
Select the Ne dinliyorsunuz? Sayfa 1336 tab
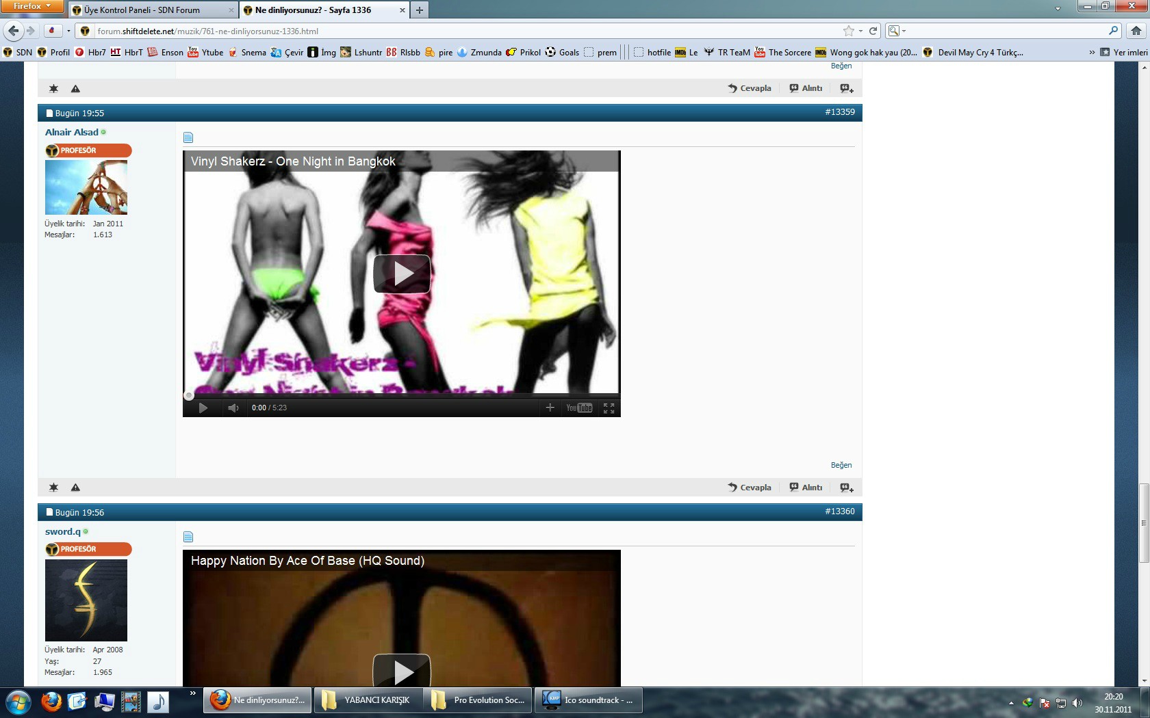[324, 10]
